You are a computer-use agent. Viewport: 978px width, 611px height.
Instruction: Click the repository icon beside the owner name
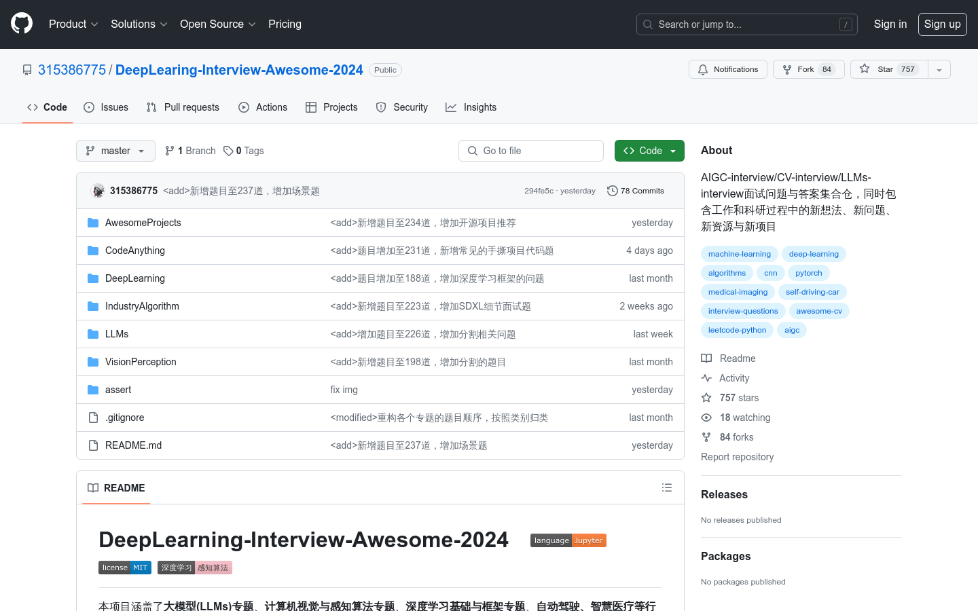click(27, 70)
